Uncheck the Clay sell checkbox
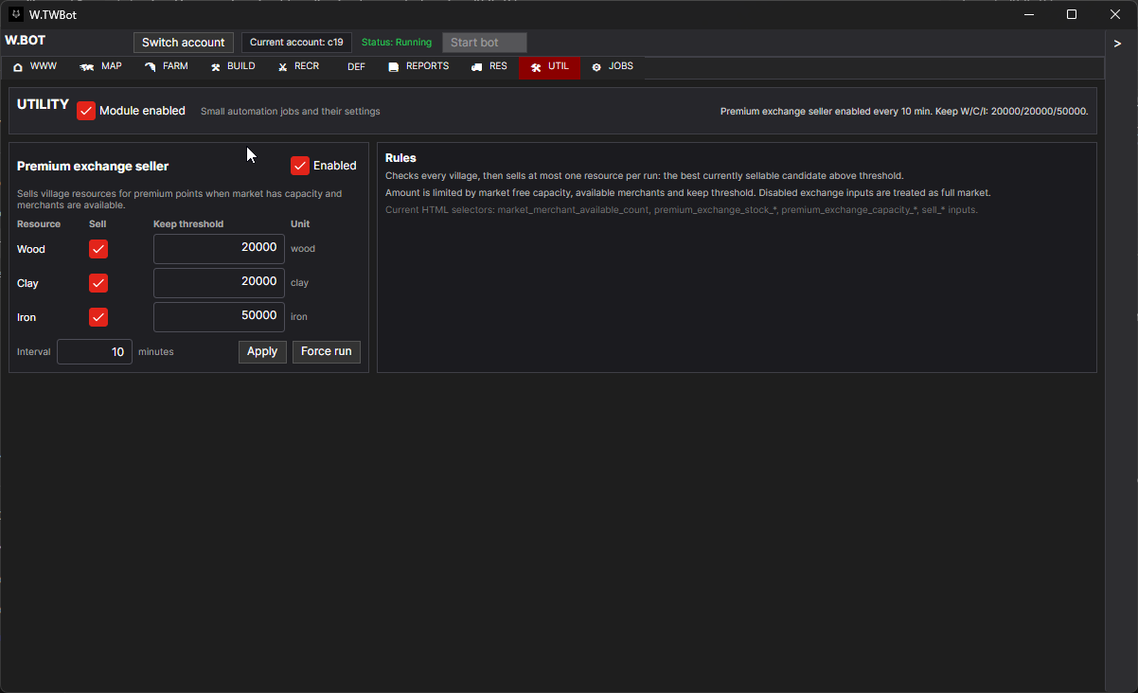 pos(98,283)
